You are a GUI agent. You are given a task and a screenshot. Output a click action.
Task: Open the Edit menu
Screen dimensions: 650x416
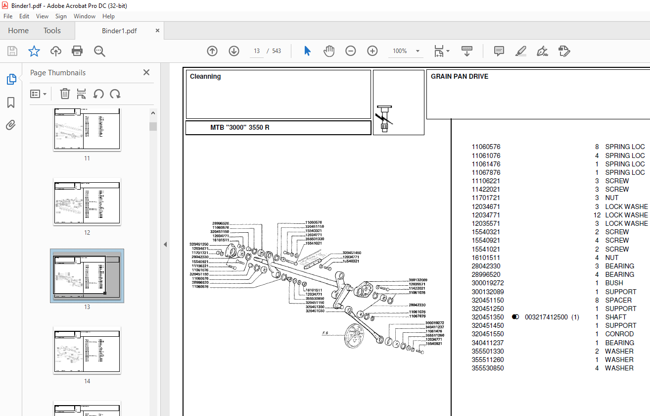[24, 16]
